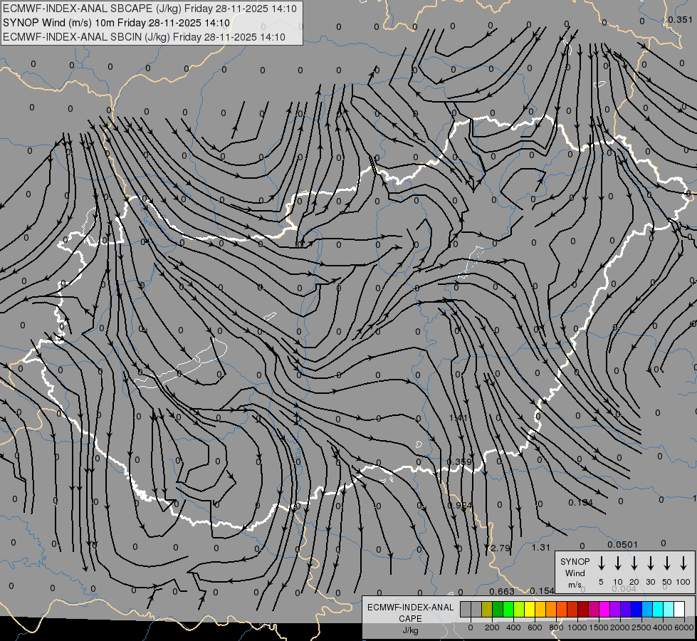Click the SYNOP wind arrow above 10
697x641 pixels.
click(618, 563)
